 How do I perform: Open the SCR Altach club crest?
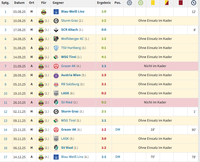[56, 30]
